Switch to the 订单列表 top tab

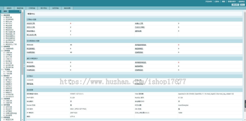(x=32, y=8)
